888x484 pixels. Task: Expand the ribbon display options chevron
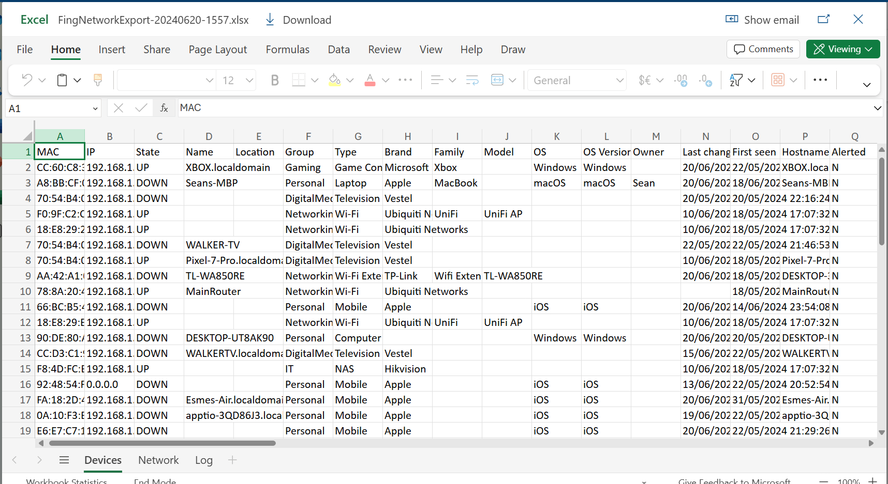tap(867, 85)
